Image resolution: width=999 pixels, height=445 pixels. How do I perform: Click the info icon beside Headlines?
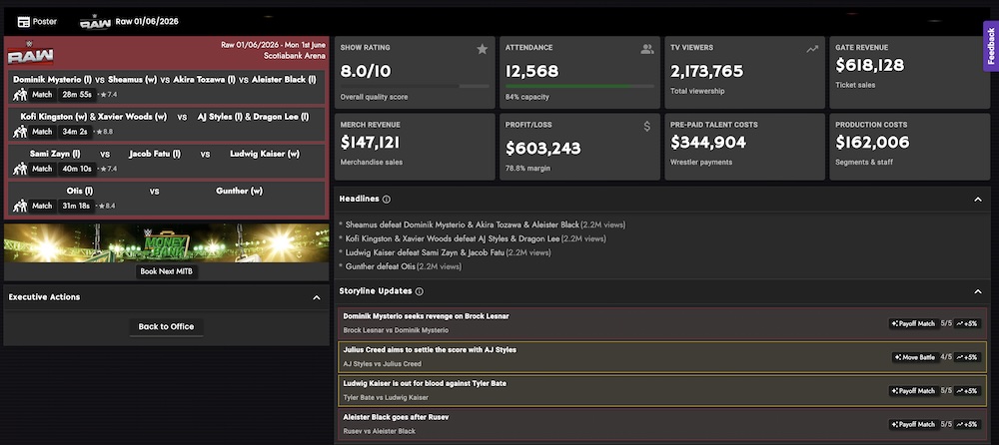tap(387, 200)
